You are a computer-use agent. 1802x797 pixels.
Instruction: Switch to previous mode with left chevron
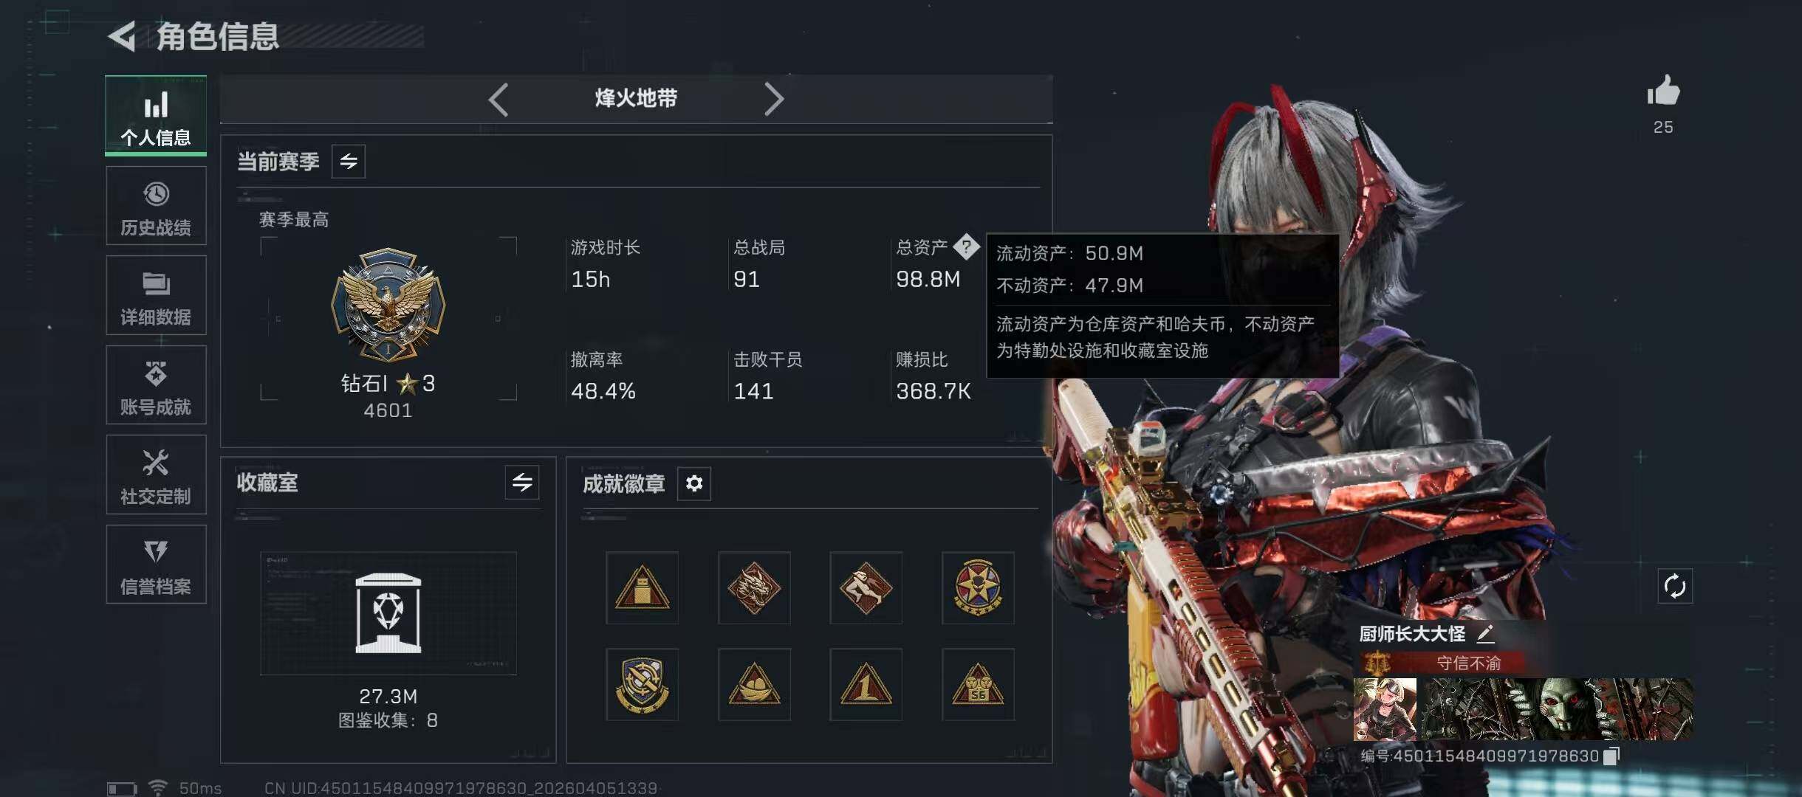499,99
